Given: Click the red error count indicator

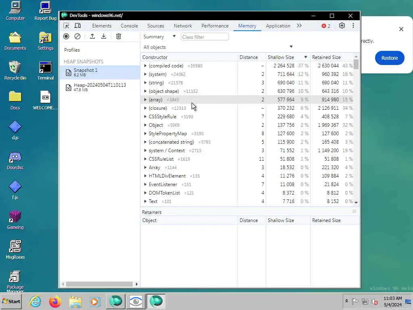Looking at the screenshot, I should click(326, 26).
